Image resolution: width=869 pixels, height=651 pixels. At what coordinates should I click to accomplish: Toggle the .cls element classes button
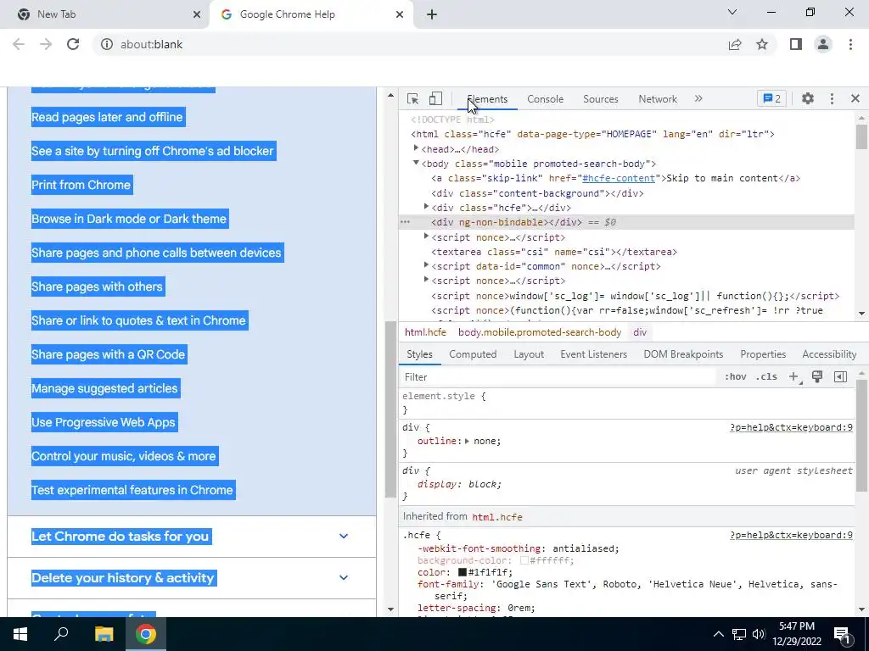(766, 377)
